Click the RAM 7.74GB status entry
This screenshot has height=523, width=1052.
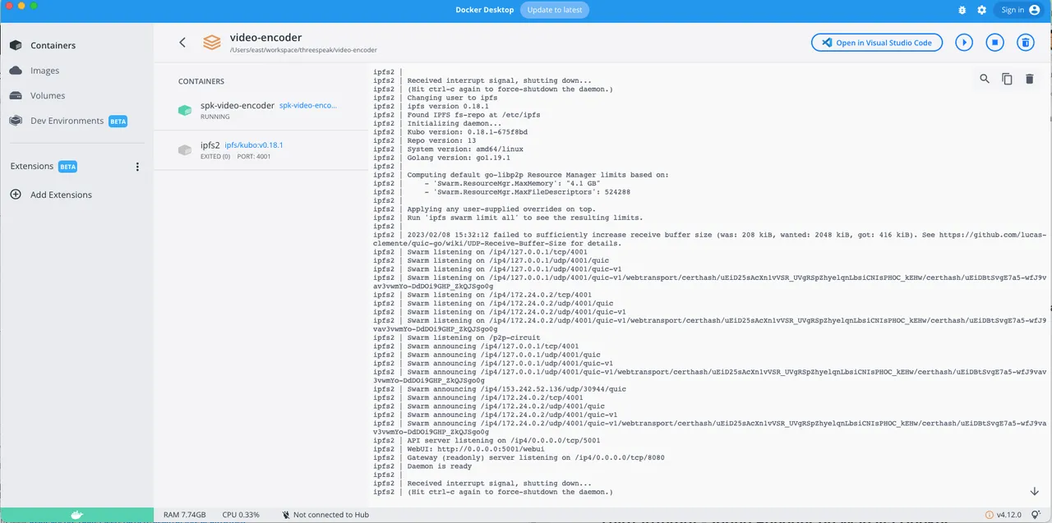[185, 515]
